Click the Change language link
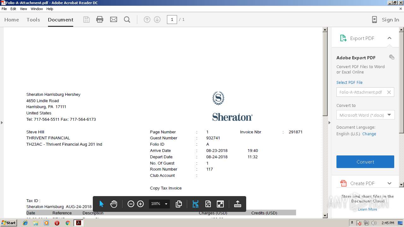 click(x=369, y=134)
